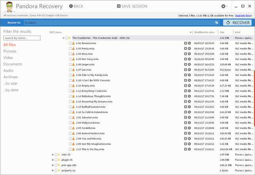This screenshot has height=175, width=255.
Task: Select The Cranberries Gold folder checkbox
Action: pyautogui.click(x=67, y=38)
